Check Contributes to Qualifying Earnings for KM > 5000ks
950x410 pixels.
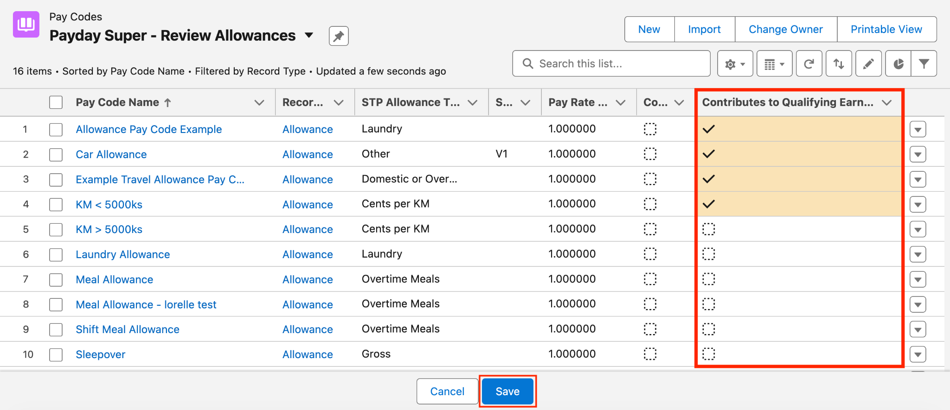click(709, 229)
